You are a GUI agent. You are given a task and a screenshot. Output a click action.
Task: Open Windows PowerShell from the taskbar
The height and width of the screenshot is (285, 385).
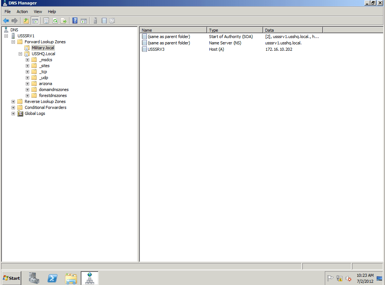(x=52, y=278)
